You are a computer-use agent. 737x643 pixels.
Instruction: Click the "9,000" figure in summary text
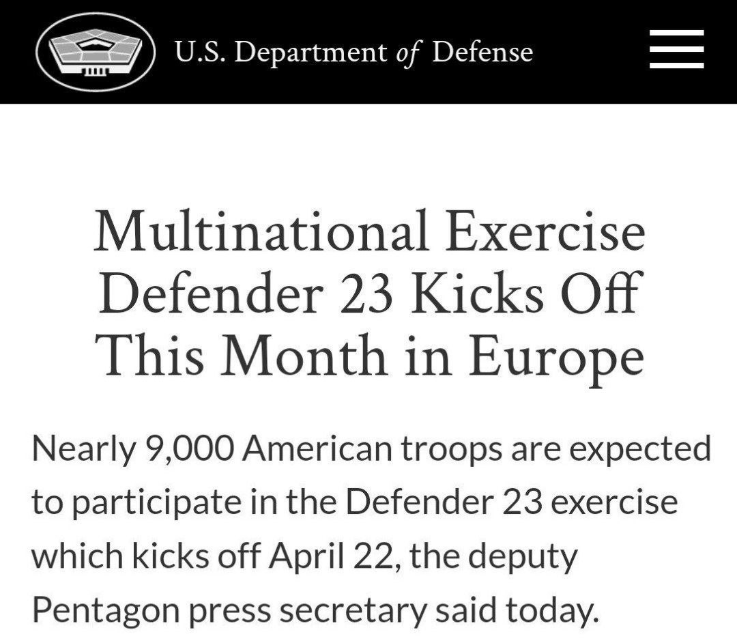[190, 449]
